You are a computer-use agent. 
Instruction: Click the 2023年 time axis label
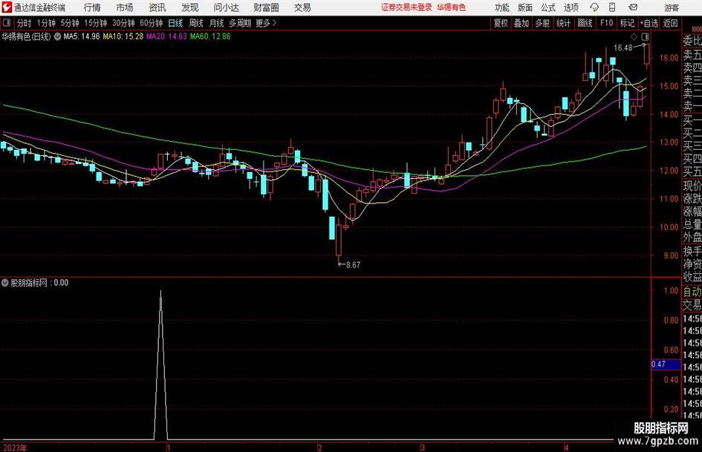[15, 448]
